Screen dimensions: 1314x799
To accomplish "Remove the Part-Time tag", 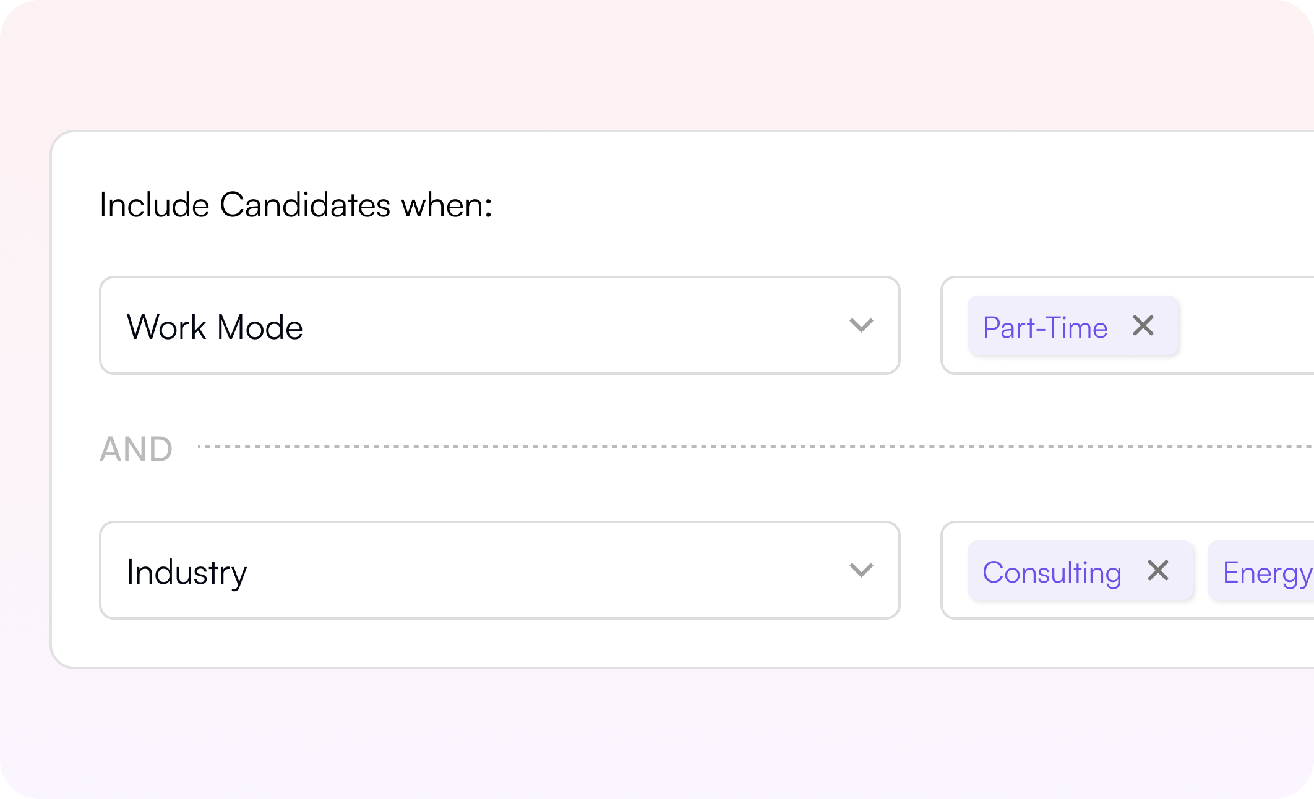I will point(1143,325).
